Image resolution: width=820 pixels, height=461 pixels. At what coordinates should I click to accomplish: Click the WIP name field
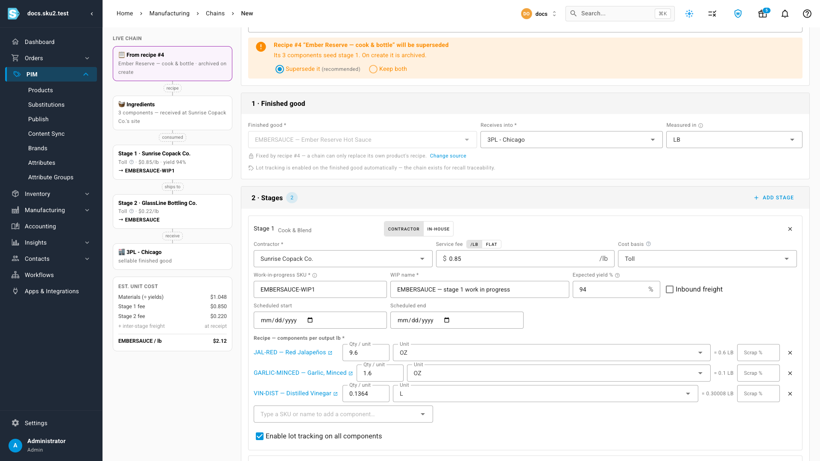(x=480, y=289)
